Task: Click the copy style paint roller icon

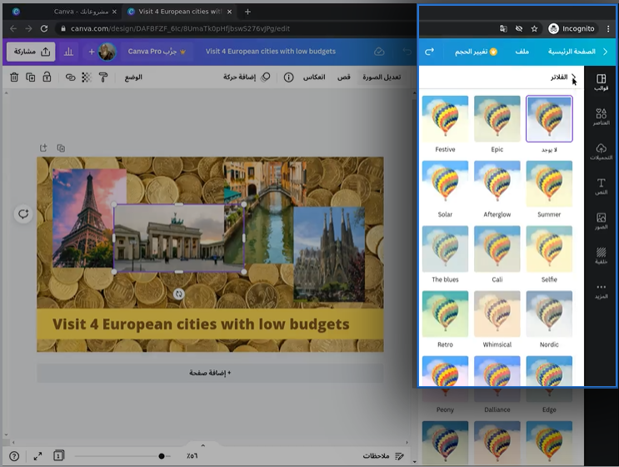Action: (103, 78)
